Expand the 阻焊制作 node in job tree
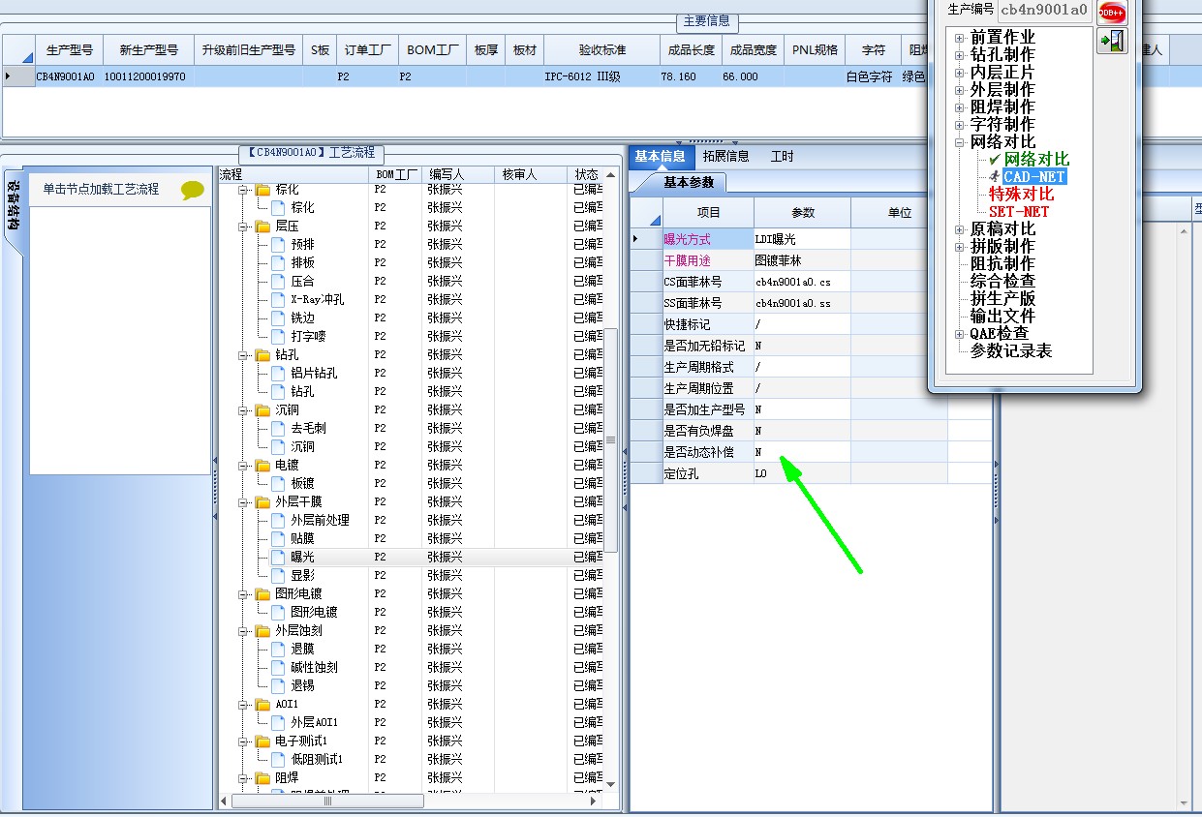The height and width of the screenshot is (817, 1202). [x=960, y=107]
